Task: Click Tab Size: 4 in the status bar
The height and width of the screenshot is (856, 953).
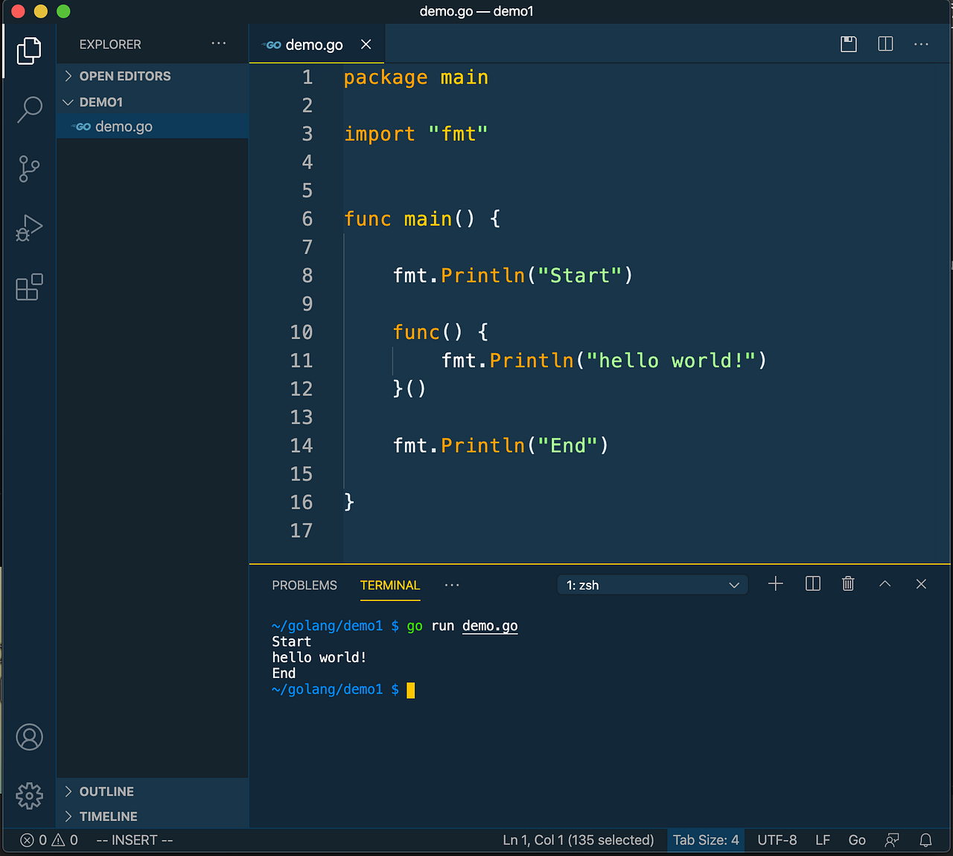Action: [x=705, y=840]
